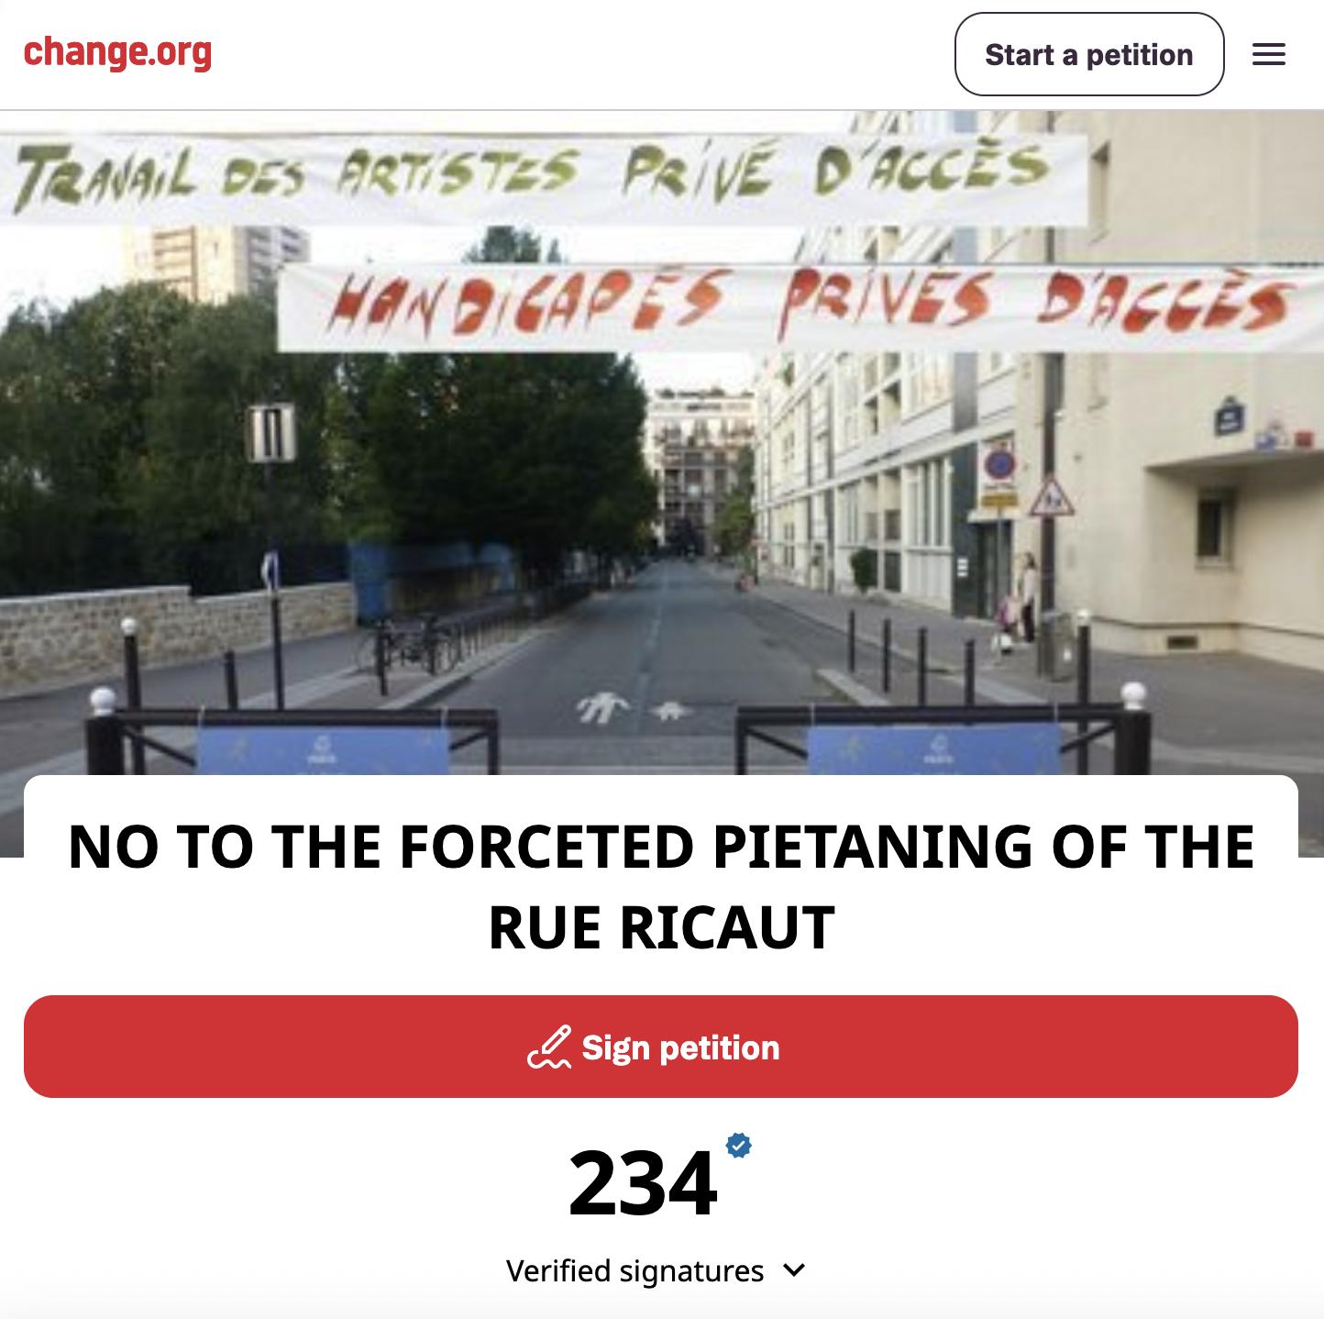Click the blue street name plaque on building
Viewport: 1324px width, 1319px height.
(x=1228, y=417)
